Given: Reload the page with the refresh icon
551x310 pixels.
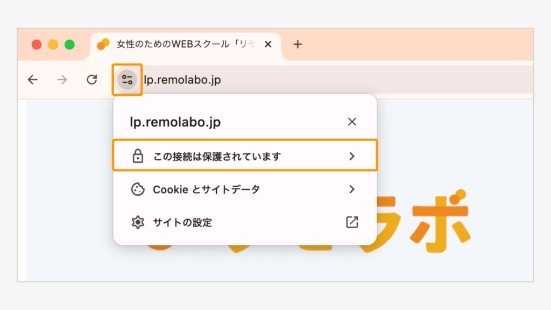Looking at the screenshot, I should coord(91,80).
